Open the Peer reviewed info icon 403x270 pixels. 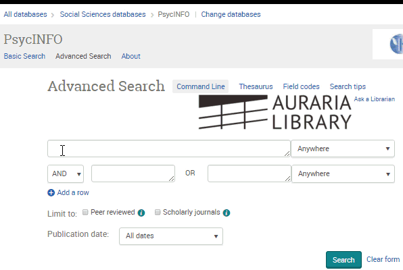141,213
